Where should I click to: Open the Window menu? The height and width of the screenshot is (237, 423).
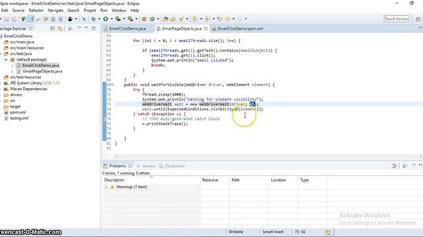[119, 11]
